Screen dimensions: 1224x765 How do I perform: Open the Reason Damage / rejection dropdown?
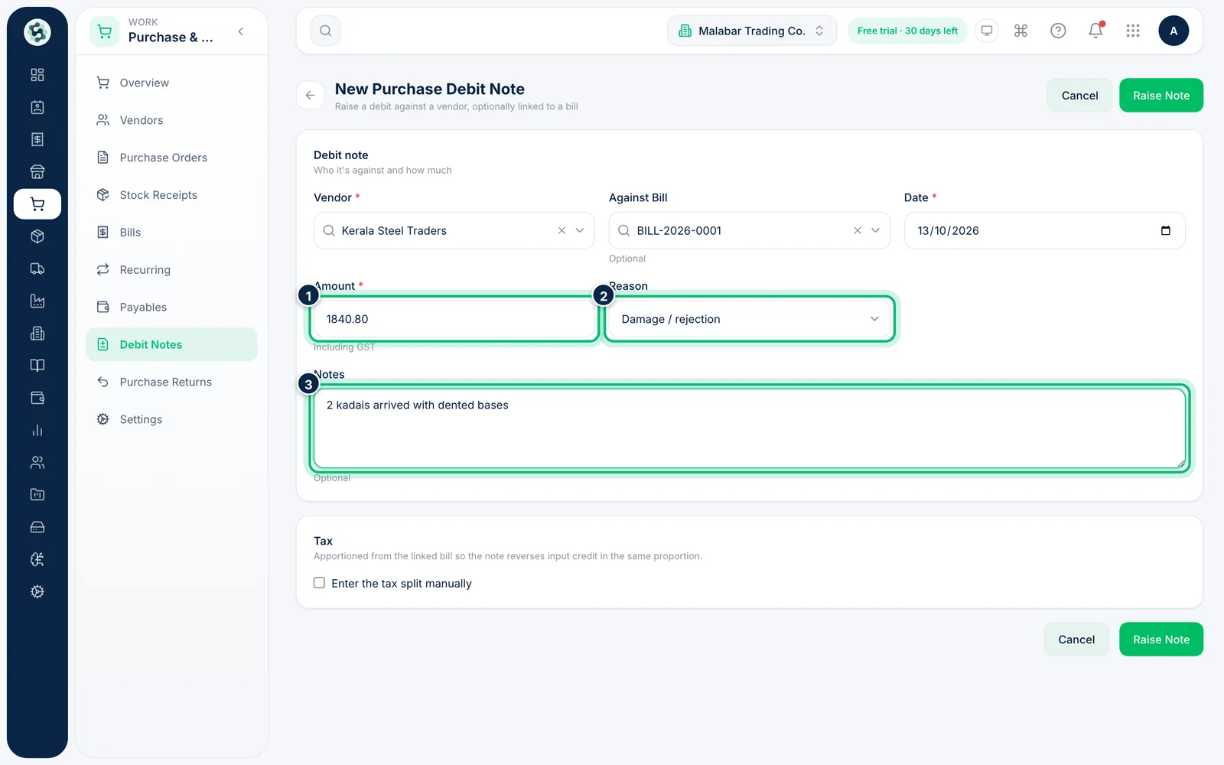750,319
